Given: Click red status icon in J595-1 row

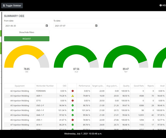Looking at the screenshot, I should [x=73, y=120].
